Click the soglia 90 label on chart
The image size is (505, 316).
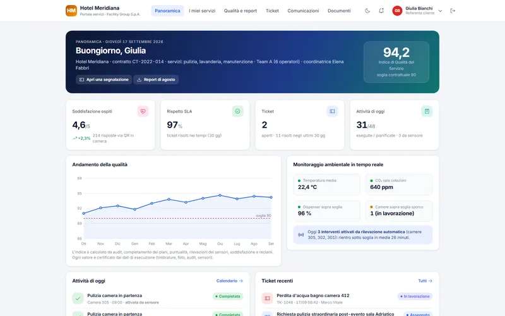coord(263,216)
